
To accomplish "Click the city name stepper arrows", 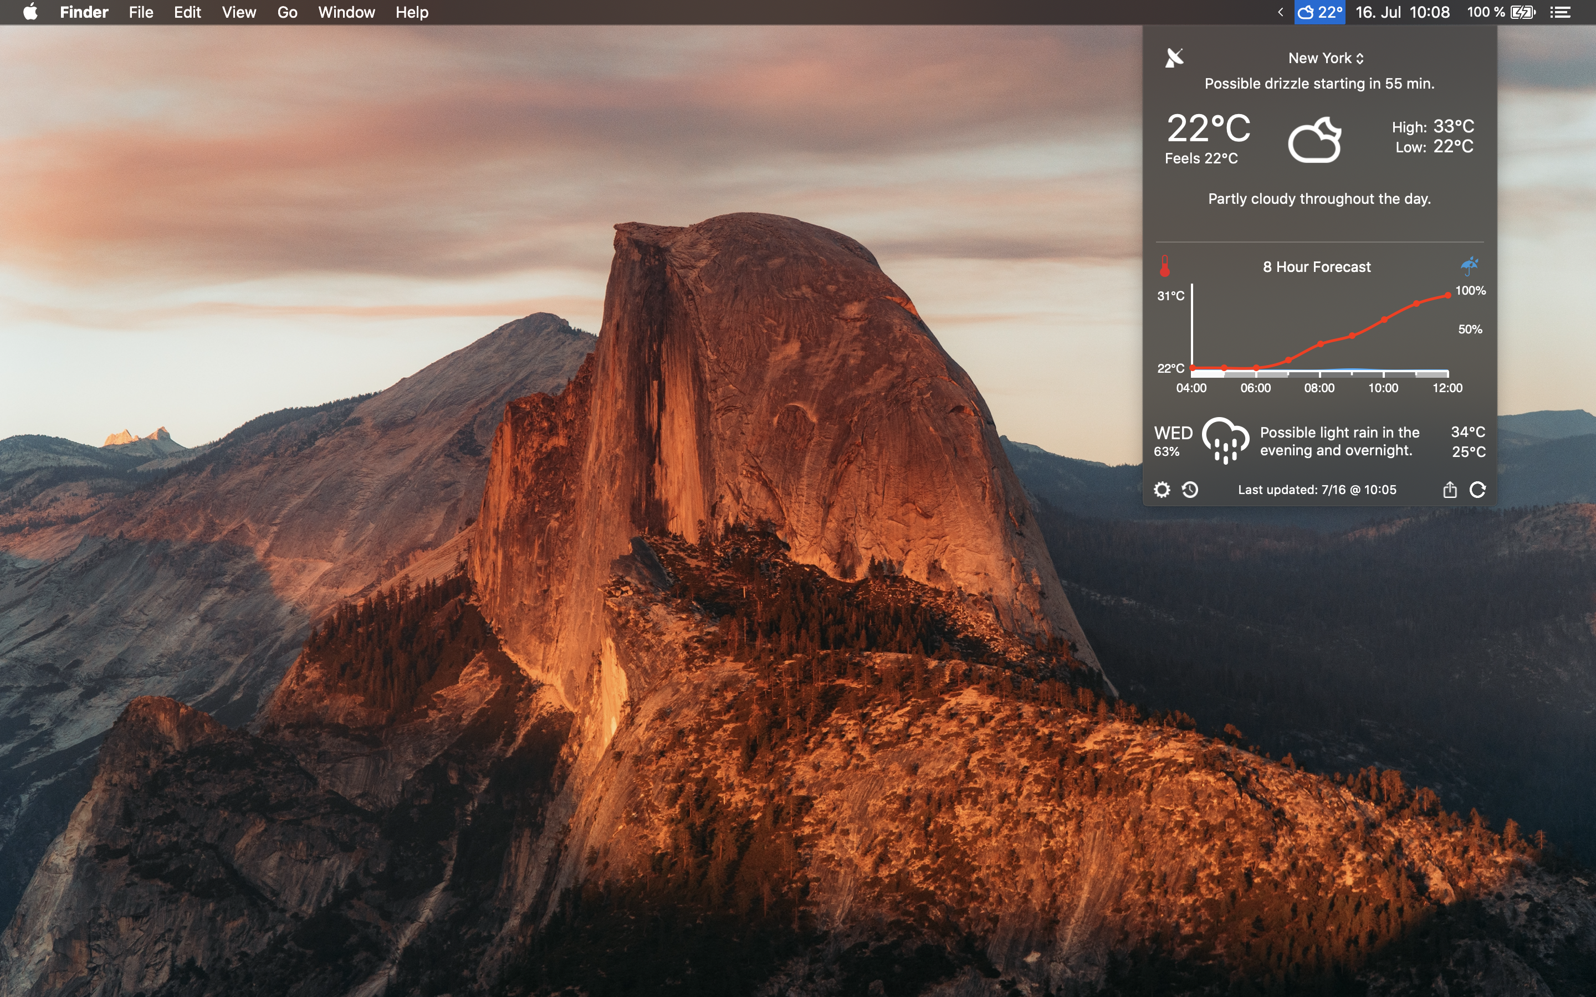I will pyautogui.click(x=1360, y=58).
